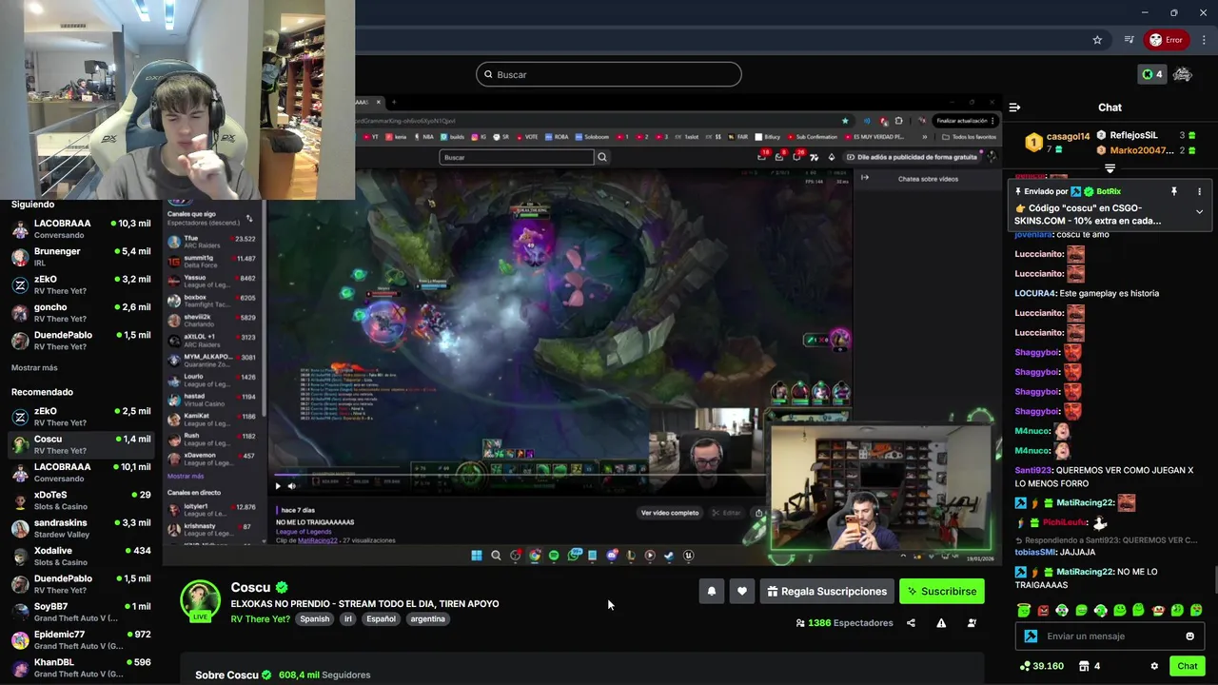Click the argentina tag

428,619
